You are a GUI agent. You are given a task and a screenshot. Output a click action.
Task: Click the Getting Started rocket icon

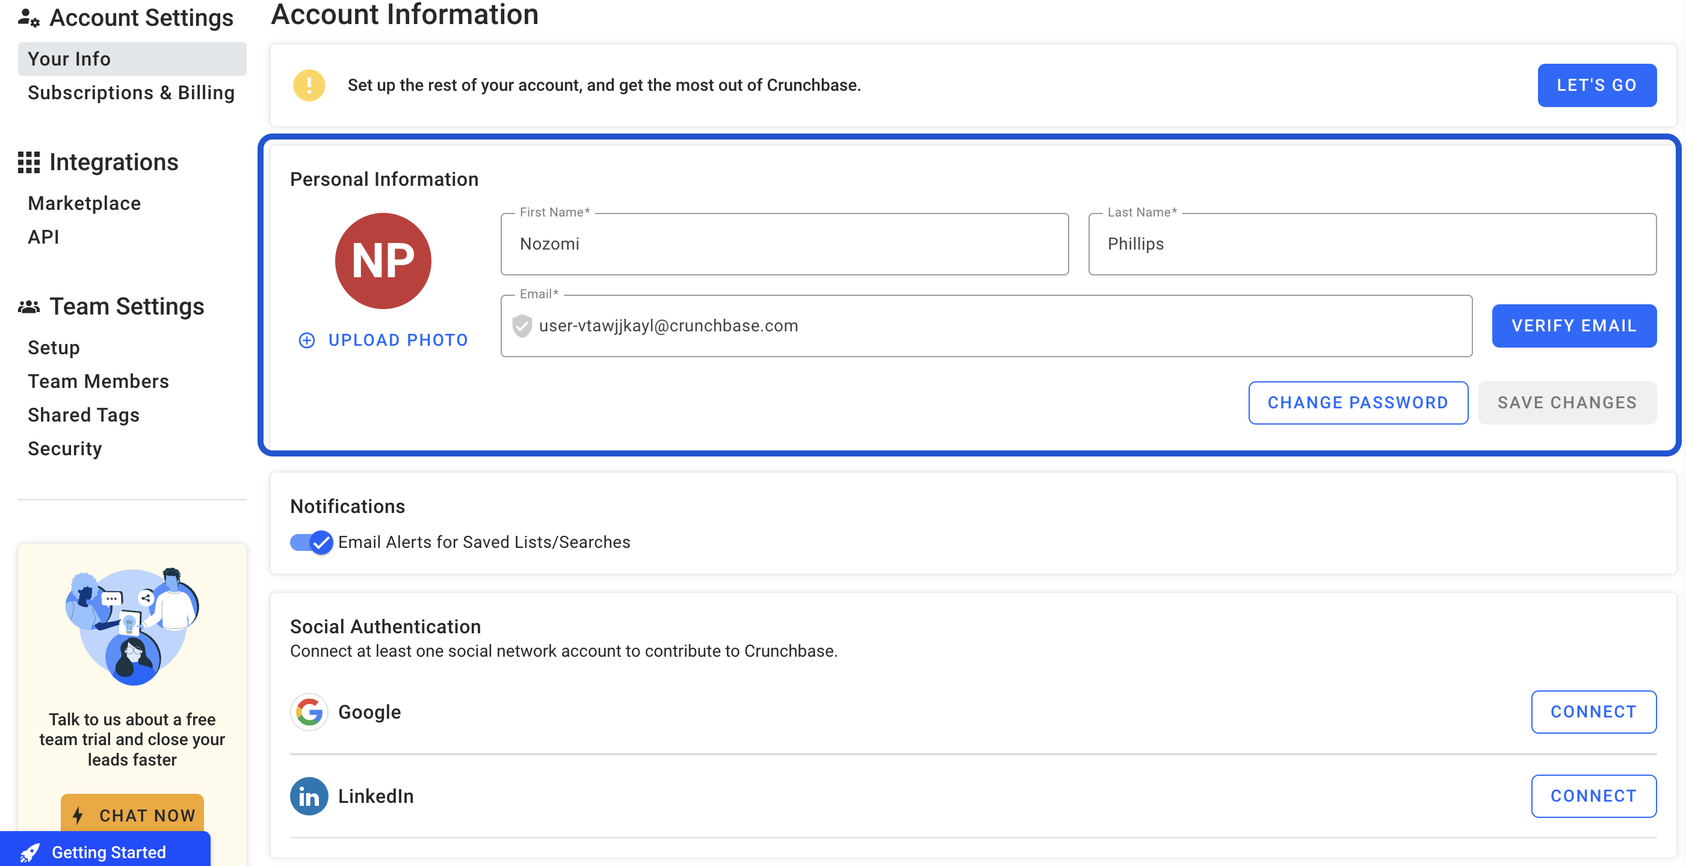[29, 852]
